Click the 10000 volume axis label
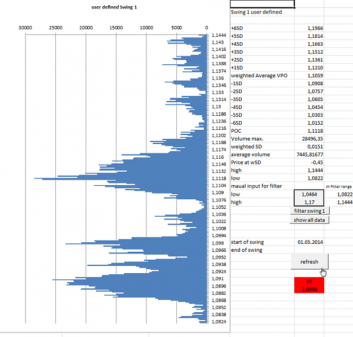The height and width of the screenshot is (337, 353). click(146, 28)
